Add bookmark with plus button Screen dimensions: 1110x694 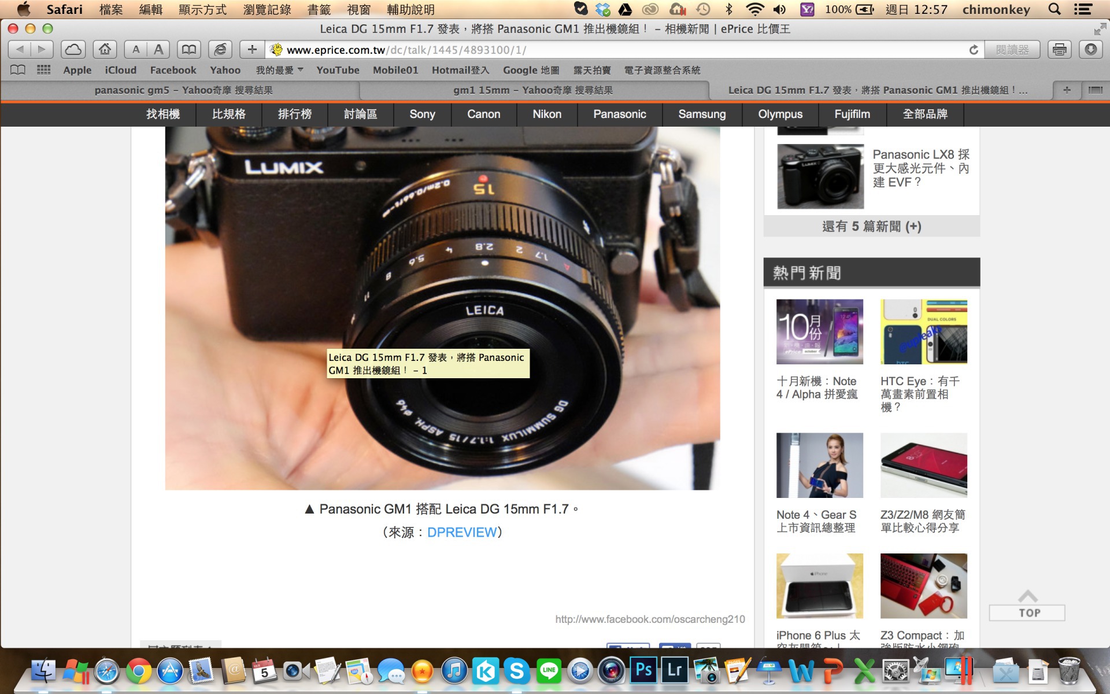(x=252, y=50)
